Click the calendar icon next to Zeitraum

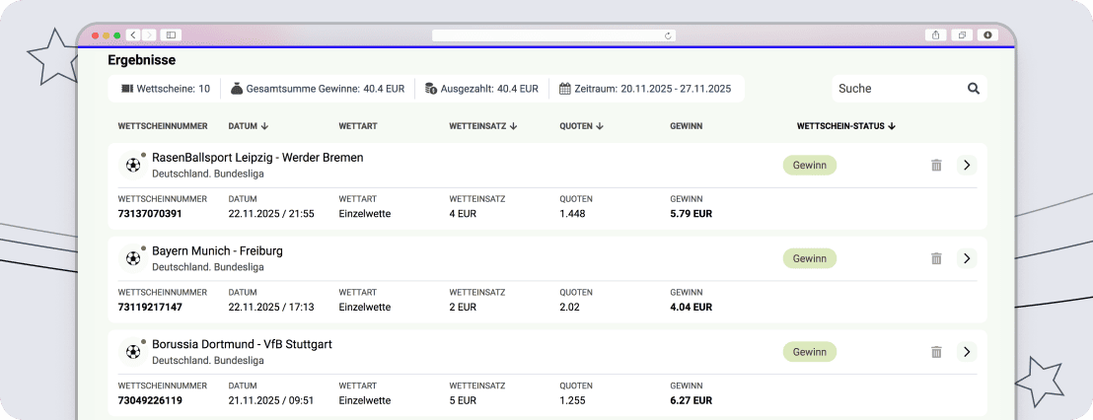click(565, 89)
